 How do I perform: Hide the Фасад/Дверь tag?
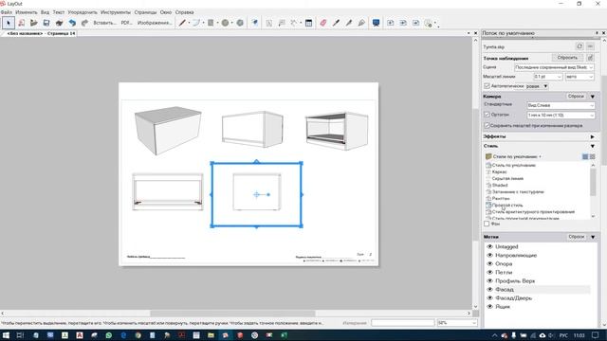pyautogui.click(x=489, y=298)
